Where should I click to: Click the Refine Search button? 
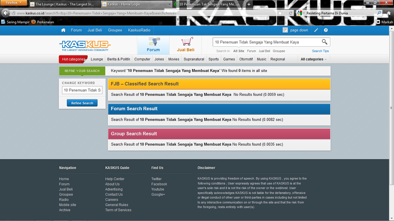[x=82, y=103]
